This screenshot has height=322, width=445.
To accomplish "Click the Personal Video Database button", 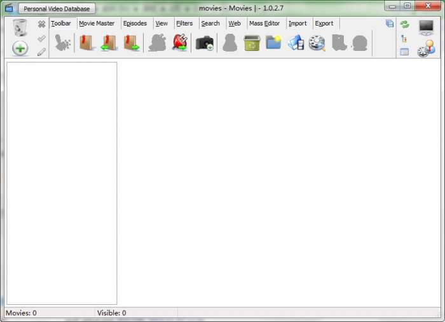I will pos(57,9).
